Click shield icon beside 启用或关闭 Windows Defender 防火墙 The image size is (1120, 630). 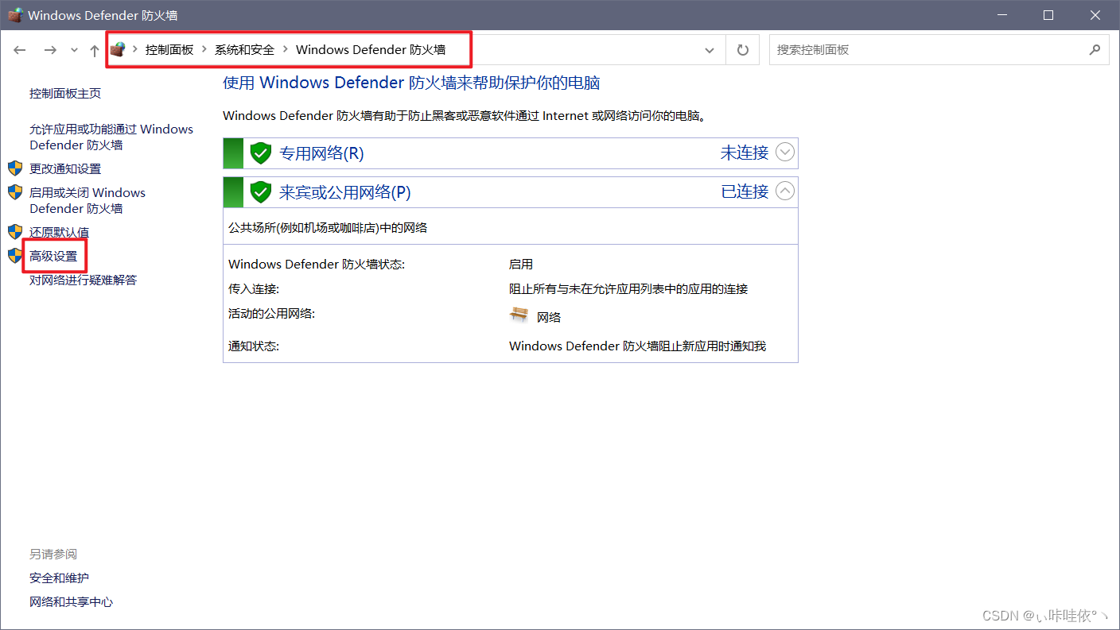click(x=15, y=192)
